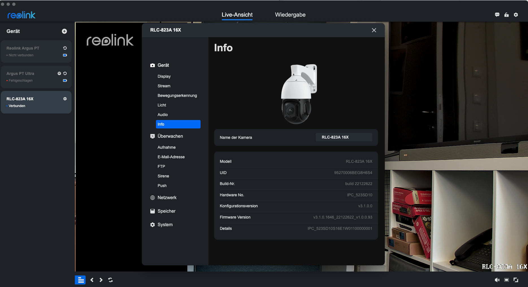Go to the next camera page
The width and height of the screenshot is (528, 287).
coord(101,280)
